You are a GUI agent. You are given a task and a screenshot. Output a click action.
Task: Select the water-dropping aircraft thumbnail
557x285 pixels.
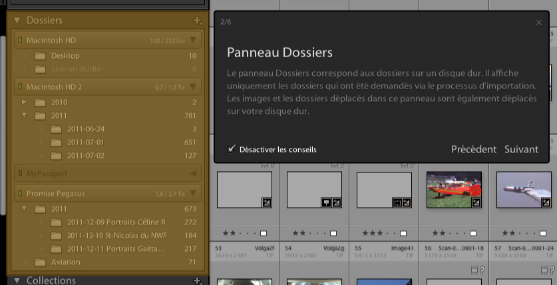[x=524, y=190]
